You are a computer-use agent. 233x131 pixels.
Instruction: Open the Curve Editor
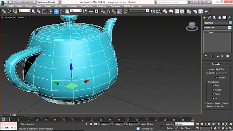click(x=177, y=11)
